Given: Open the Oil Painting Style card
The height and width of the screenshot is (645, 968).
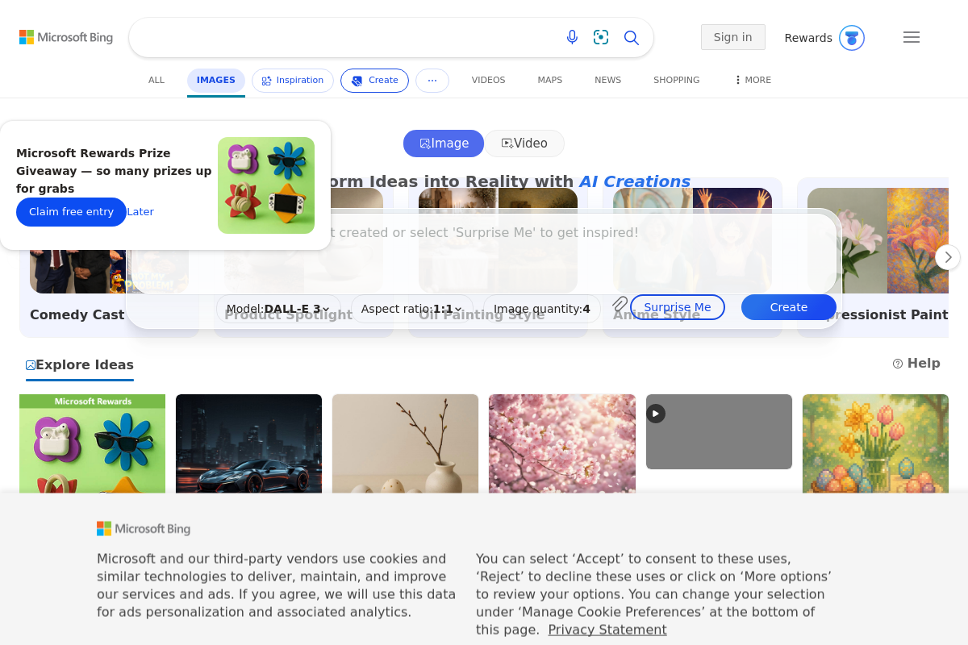Looking at the screenshot, I should [498, 256].
